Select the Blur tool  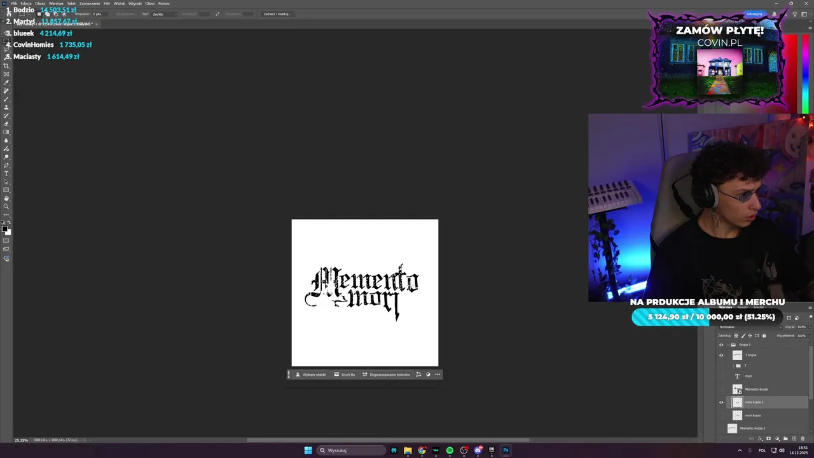coord(6,140)
